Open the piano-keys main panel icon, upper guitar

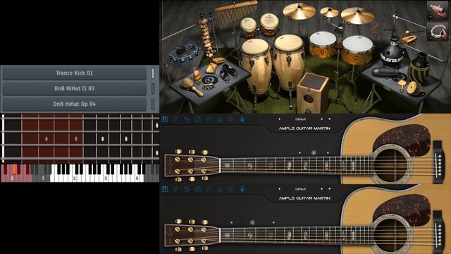[x=165, y=119]
